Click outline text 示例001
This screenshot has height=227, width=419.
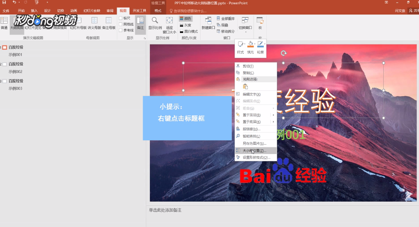pos(15,55)
